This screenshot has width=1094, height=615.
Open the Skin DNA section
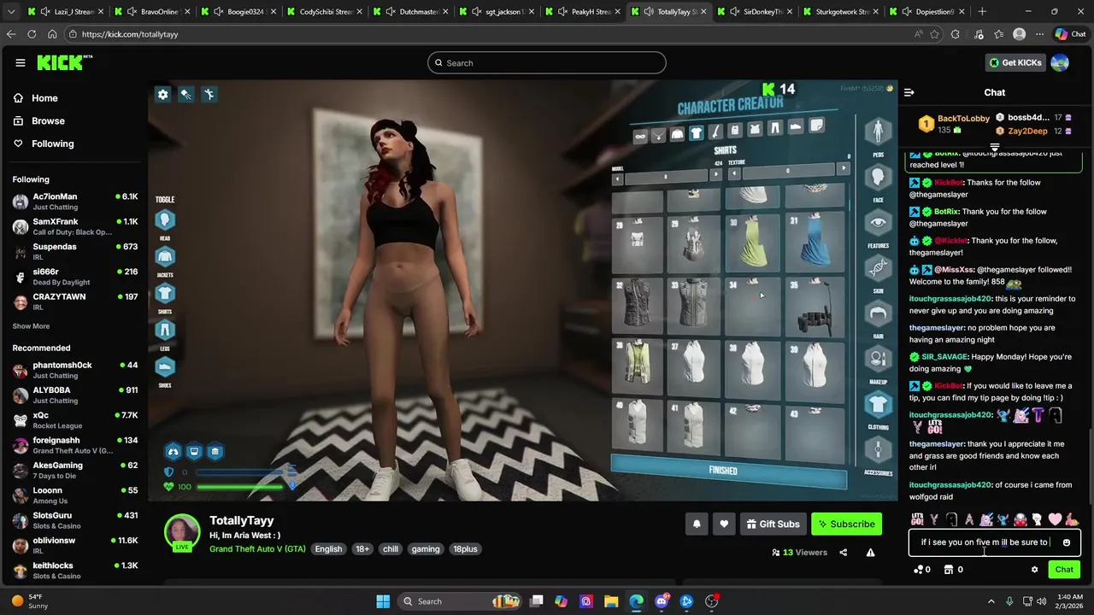pos(878,268)
